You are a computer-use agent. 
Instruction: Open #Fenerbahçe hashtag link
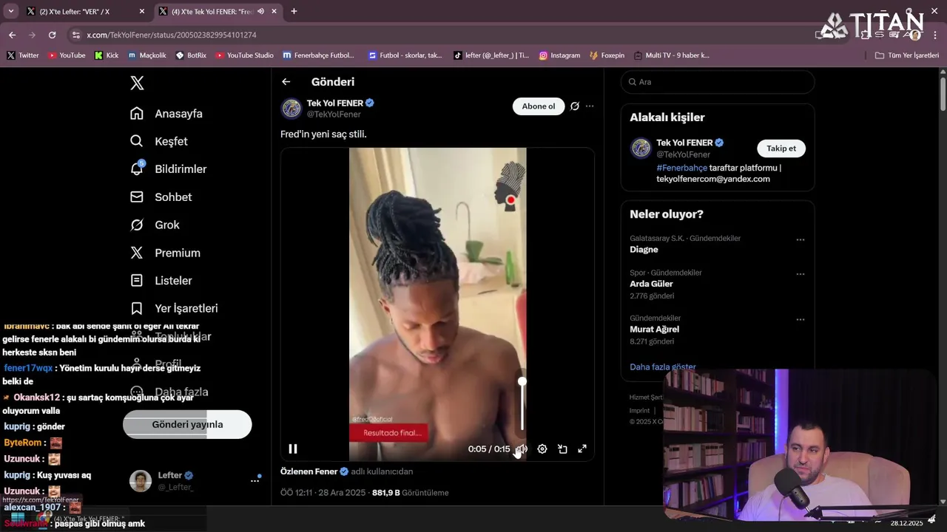click(x=681, y=168)
